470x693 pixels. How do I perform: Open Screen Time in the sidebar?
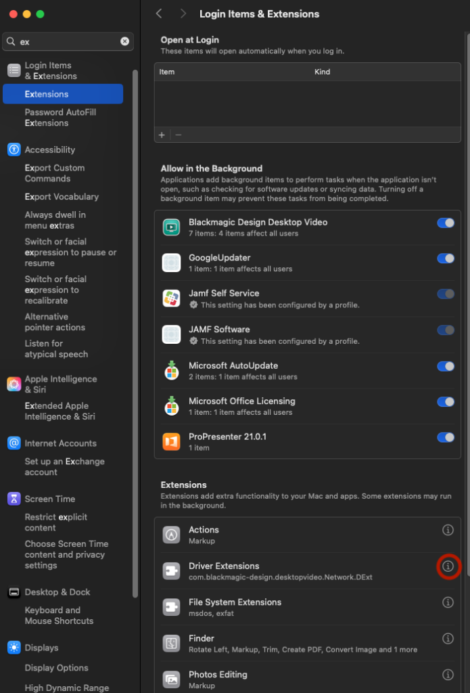coord(49,499)
